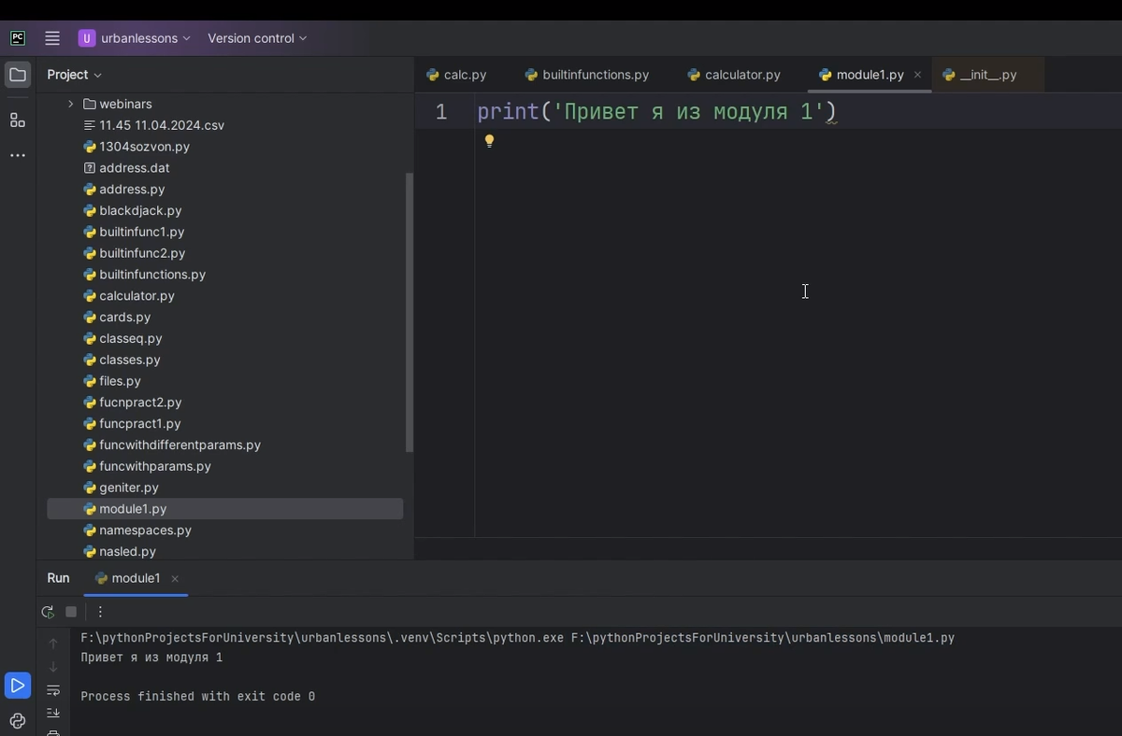Image resolution: width=1122 pixels, height=736 pixels.
Task: Select 11.45 11.04.2024.csv file
Action: pos(154,125)
